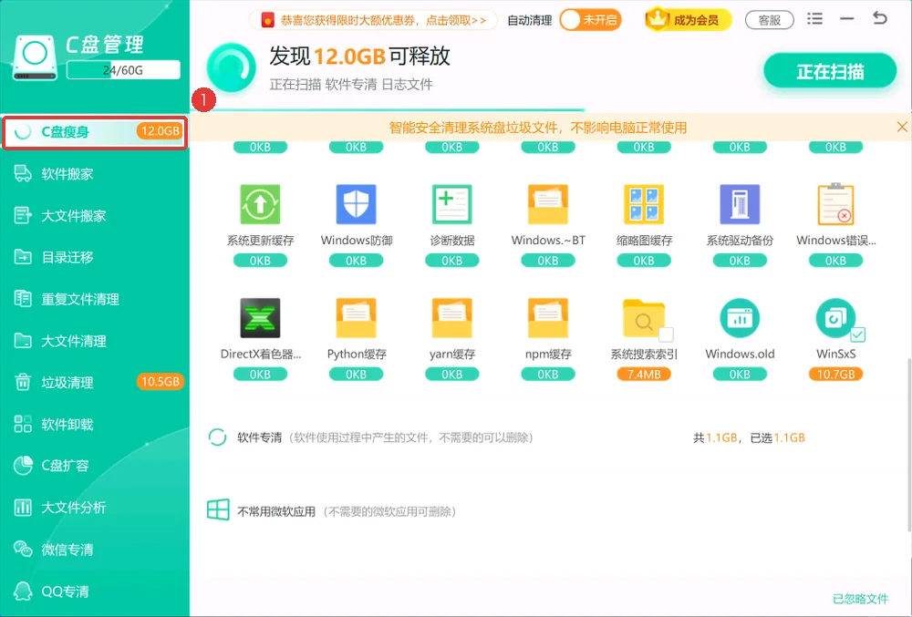Click the 正在扫描 button
Viewport: 912px width, 617px height.
[x=830, y=71]
